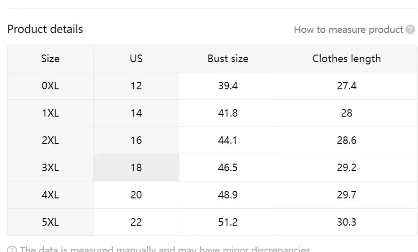Click the Size column header
This screenshot has height=252, width=418.
click(50, 59)
